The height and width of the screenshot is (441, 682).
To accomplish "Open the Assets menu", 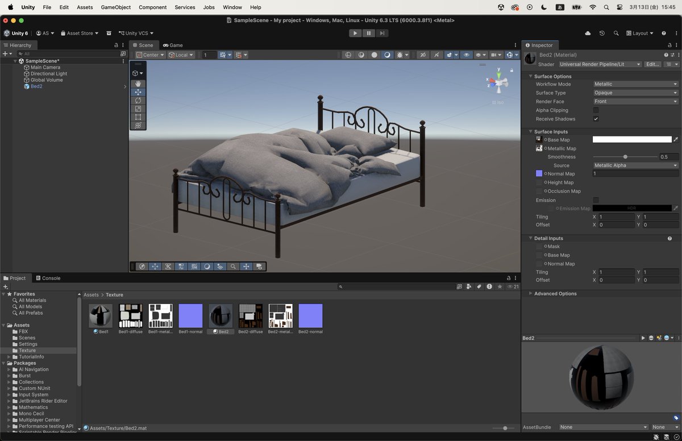I will 85,7.
